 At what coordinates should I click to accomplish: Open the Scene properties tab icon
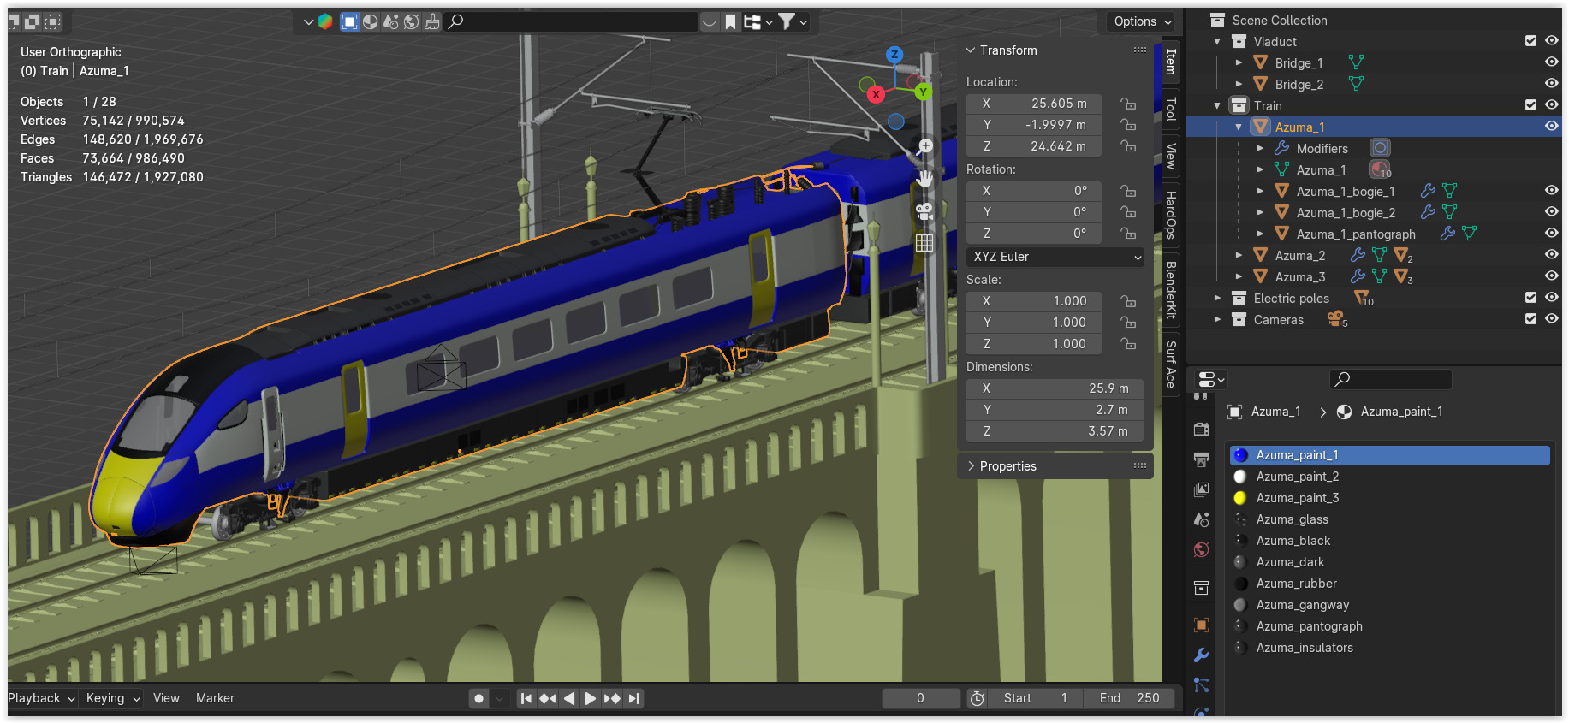click(1201, 519)
